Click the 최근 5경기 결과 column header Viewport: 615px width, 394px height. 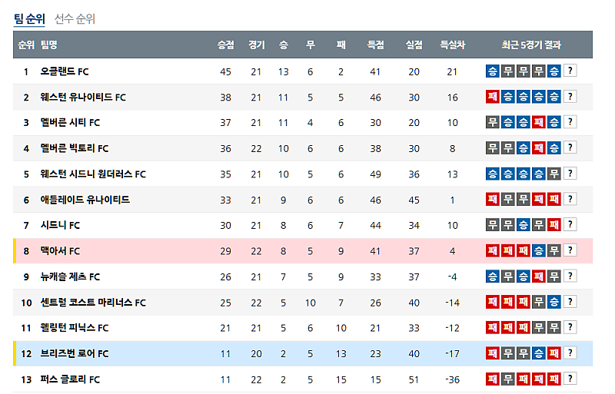531,45
